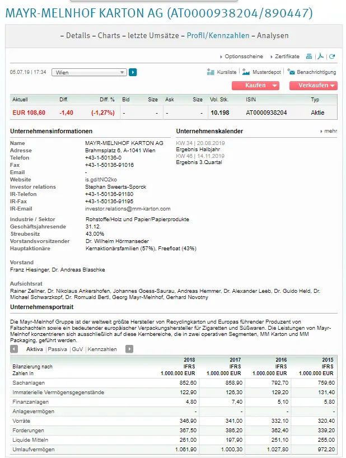Image resolution: width=346 pixels, height=458 pixels.
Task: Switch to Kennzahlen table tab
Action: [x=102, y=349]
